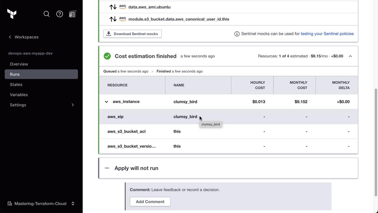Click the Terraform logo in sidebar

(12, 14)
